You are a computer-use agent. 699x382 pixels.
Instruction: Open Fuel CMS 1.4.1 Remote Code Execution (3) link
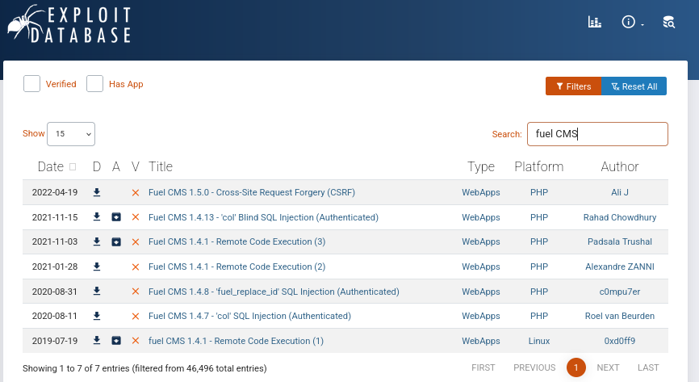[x=237, y=241]
